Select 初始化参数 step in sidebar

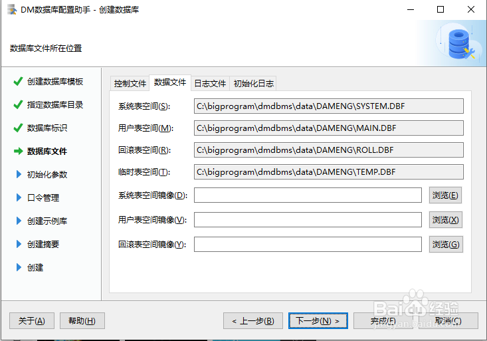(x=47, y=174)
